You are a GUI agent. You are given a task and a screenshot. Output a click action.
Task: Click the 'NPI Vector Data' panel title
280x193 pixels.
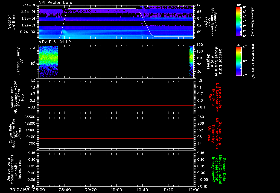(x=56, y=2)
